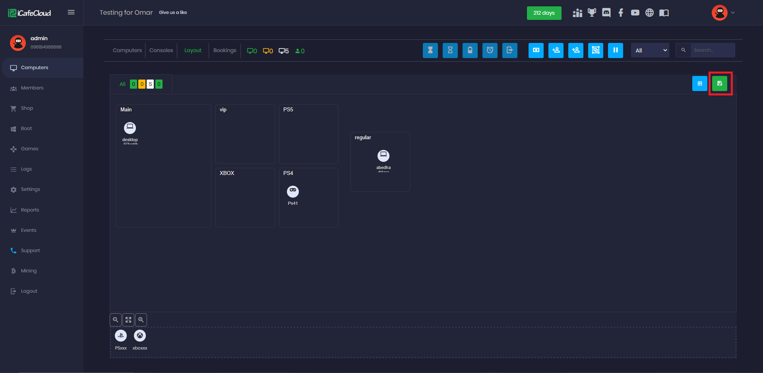Open the Discord icon in header

[606, 13]
